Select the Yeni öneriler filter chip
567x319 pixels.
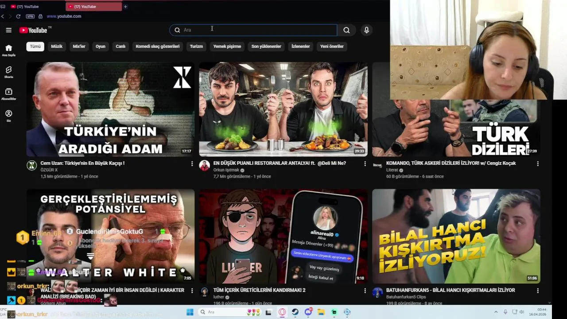(x=332, y=47)
